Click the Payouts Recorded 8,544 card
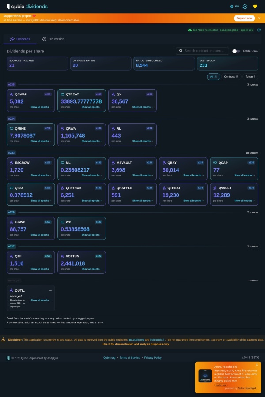 (x=164, y=64)
